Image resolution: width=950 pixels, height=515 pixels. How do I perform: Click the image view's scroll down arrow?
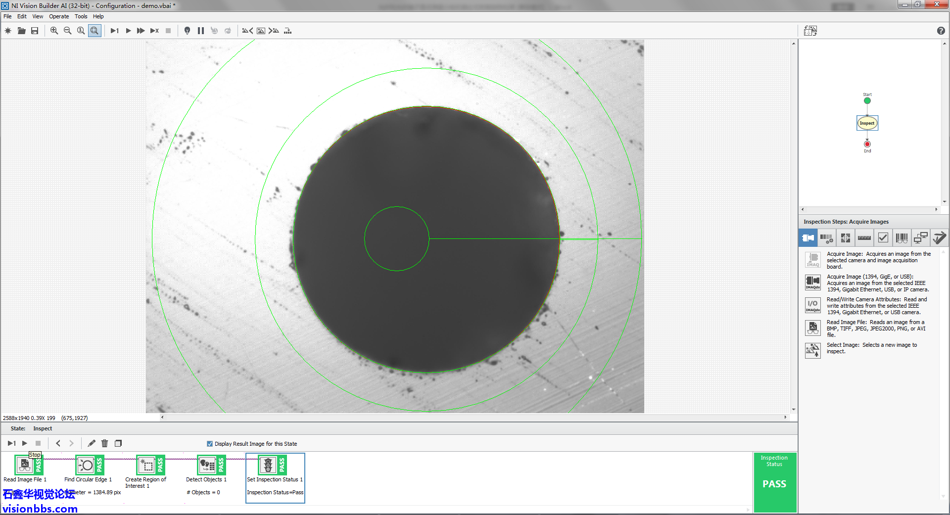click(x=794, y=409)
